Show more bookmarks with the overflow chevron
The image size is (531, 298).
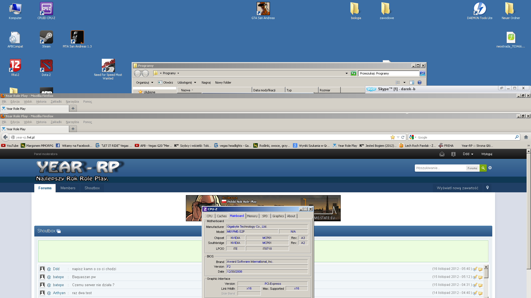point(529,146)
